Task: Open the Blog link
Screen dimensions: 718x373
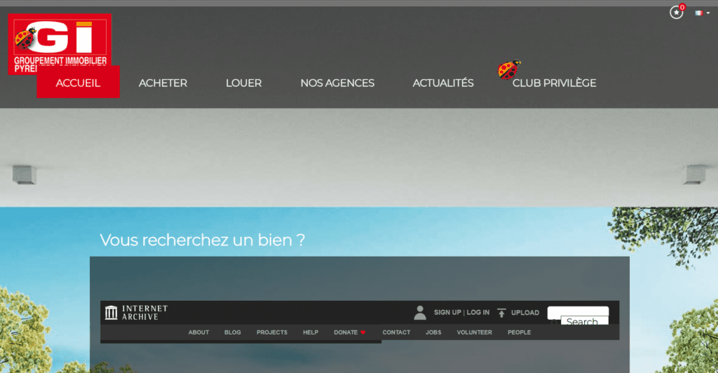Action: pyautogui.click(x=233, y=332)
